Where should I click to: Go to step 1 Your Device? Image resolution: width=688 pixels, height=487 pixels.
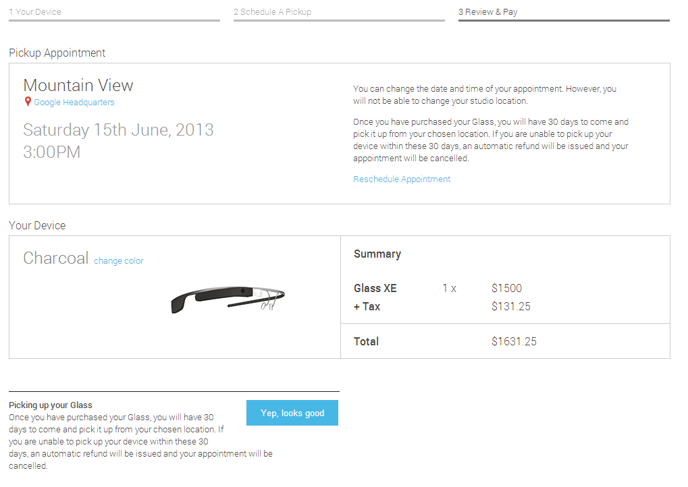[x=35, y=12]
